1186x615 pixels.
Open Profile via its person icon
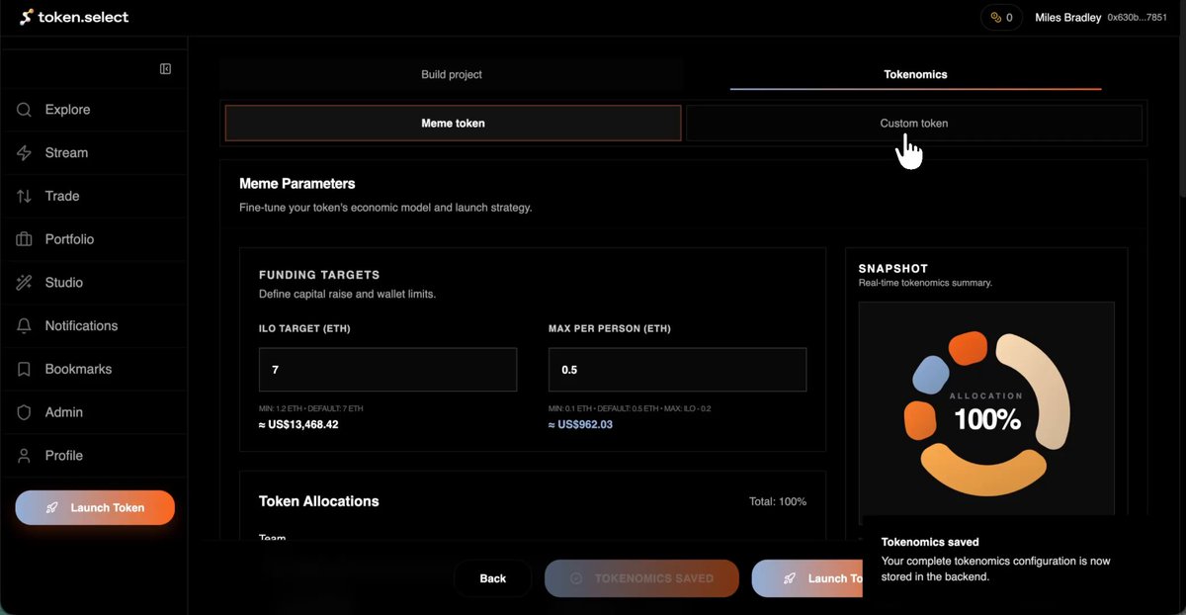tap(25, 456)
